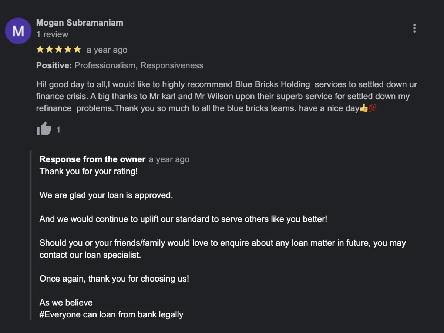The image size is (444, 333).
Task: Open the three-dot review options menu
Action: coord(414,28)
